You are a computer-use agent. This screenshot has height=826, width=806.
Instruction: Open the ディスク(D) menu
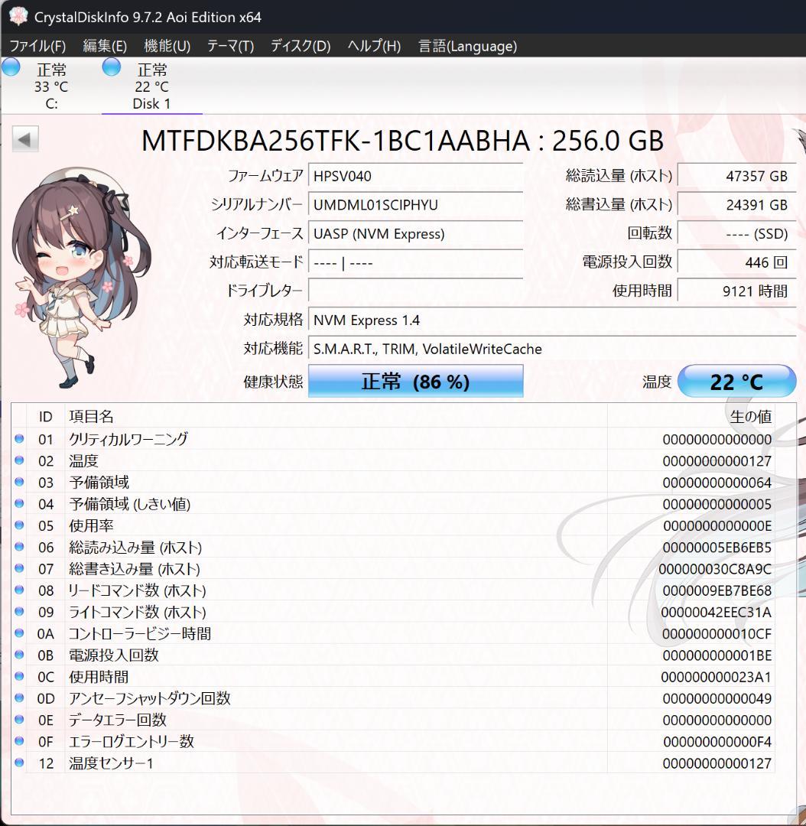301,47
